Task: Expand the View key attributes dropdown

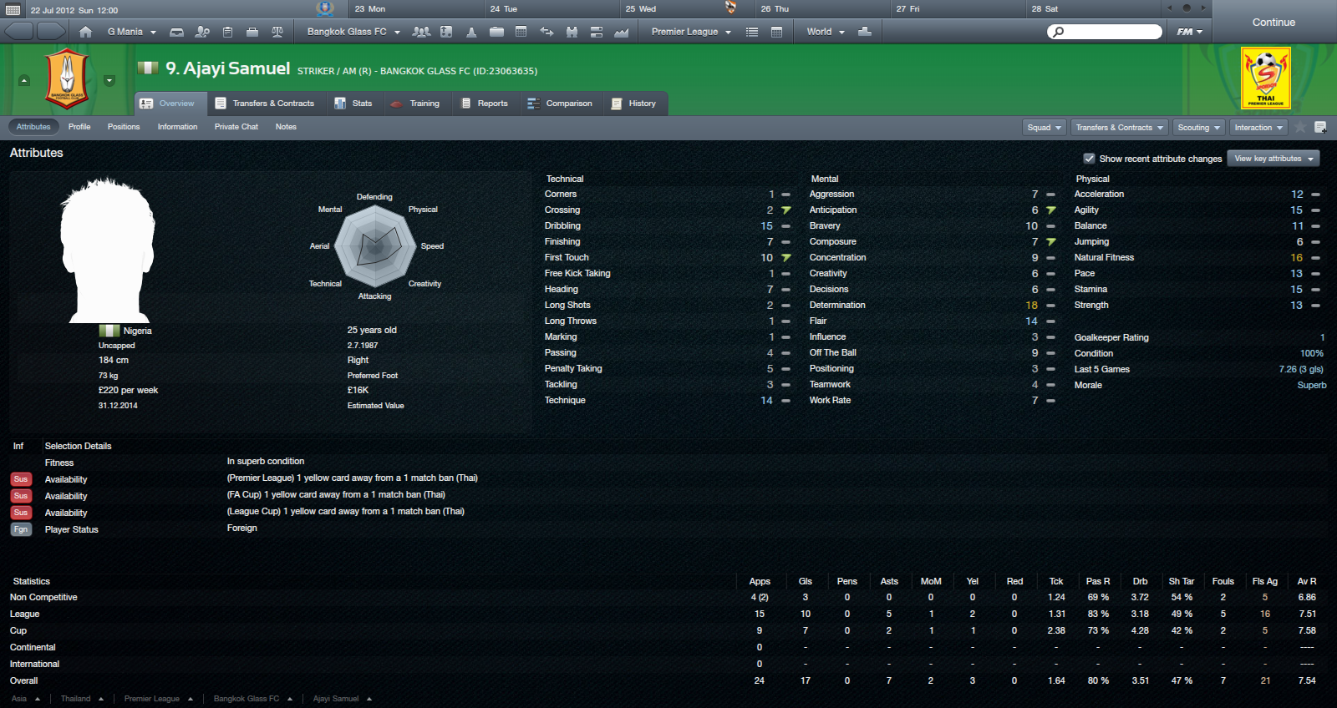Action: (x=1273, y=159)
